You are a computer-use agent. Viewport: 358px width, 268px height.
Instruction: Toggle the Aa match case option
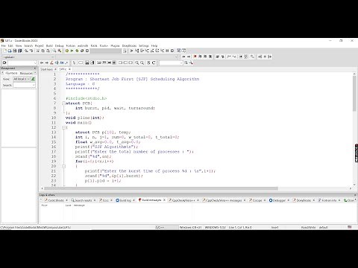pyautogui.click(x=62, y=63)
